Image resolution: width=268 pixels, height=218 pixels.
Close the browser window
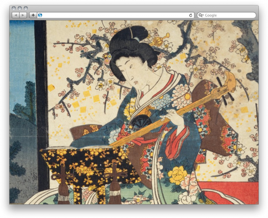(x=14, y=8)
